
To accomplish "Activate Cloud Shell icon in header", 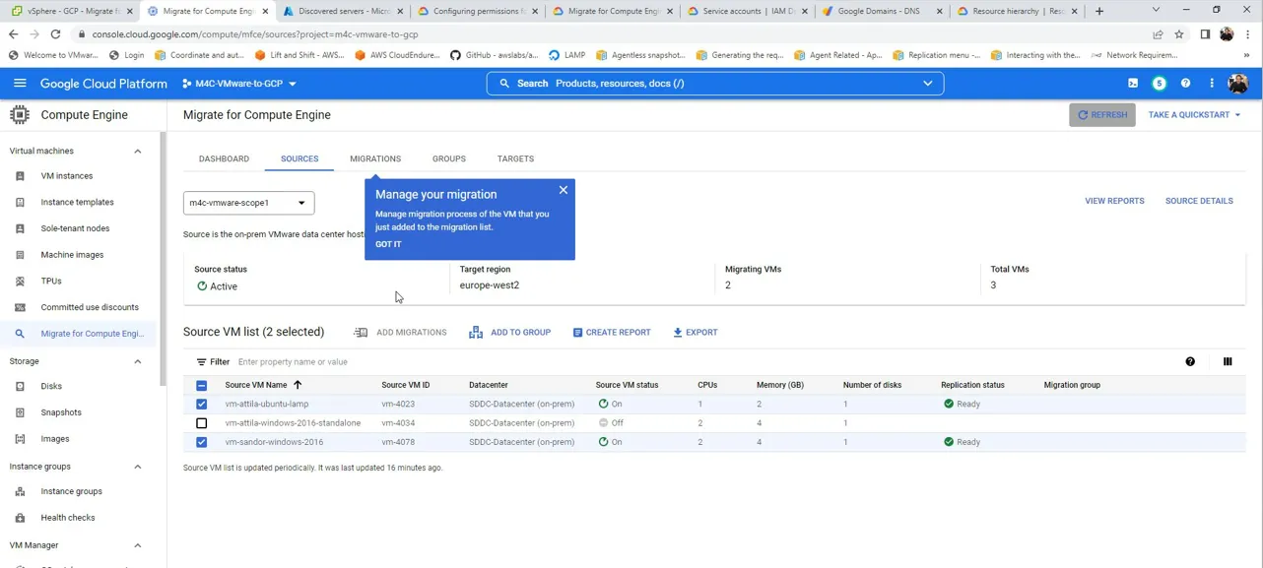I will coord(1133,84).
